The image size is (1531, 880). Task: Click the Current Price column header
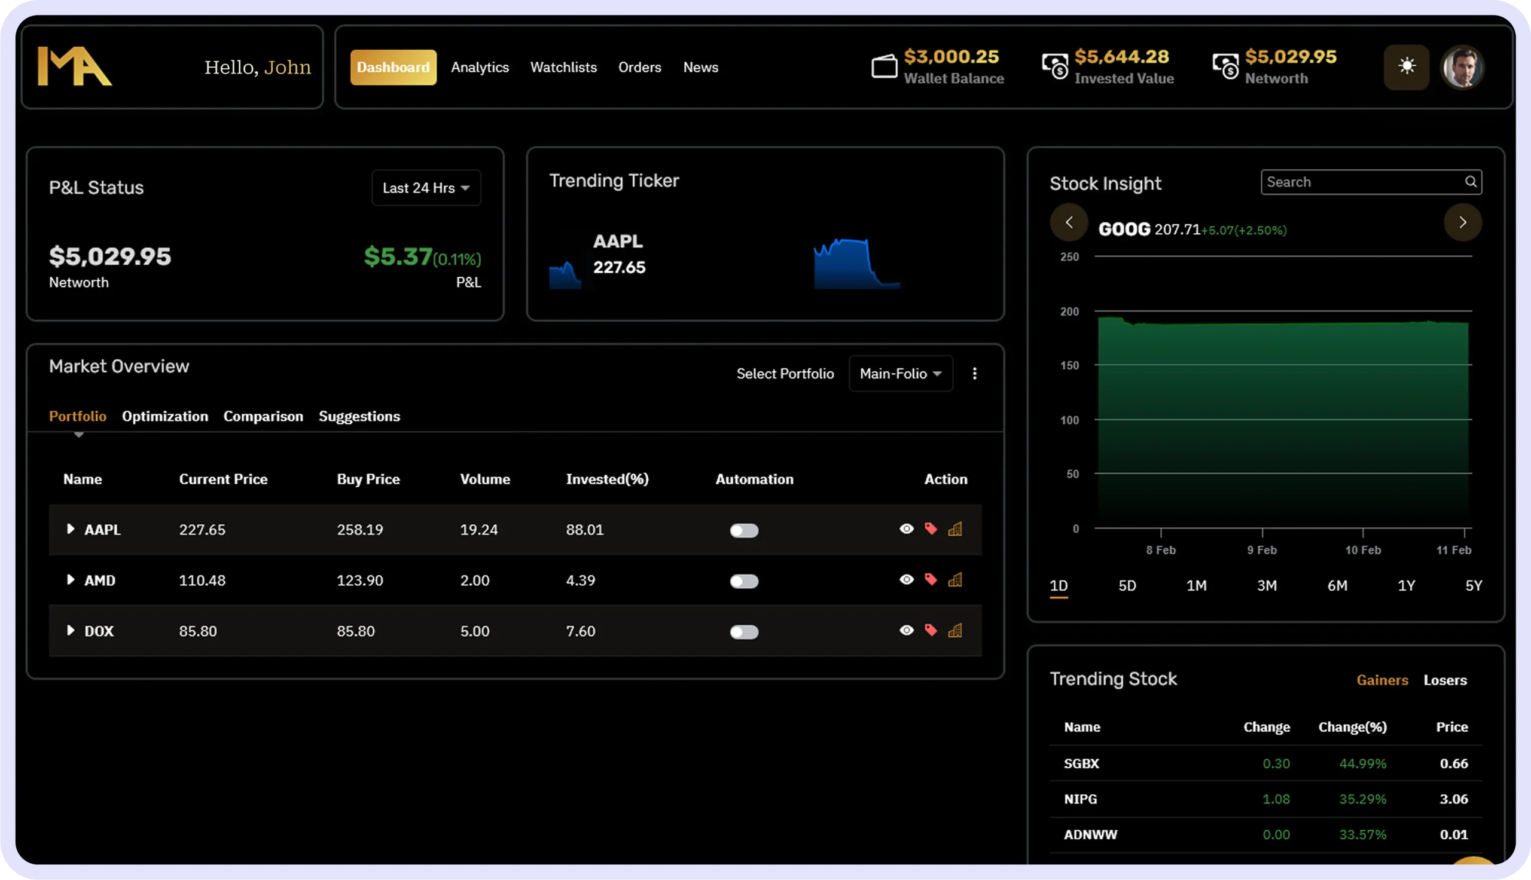click(x=223, y=479)
